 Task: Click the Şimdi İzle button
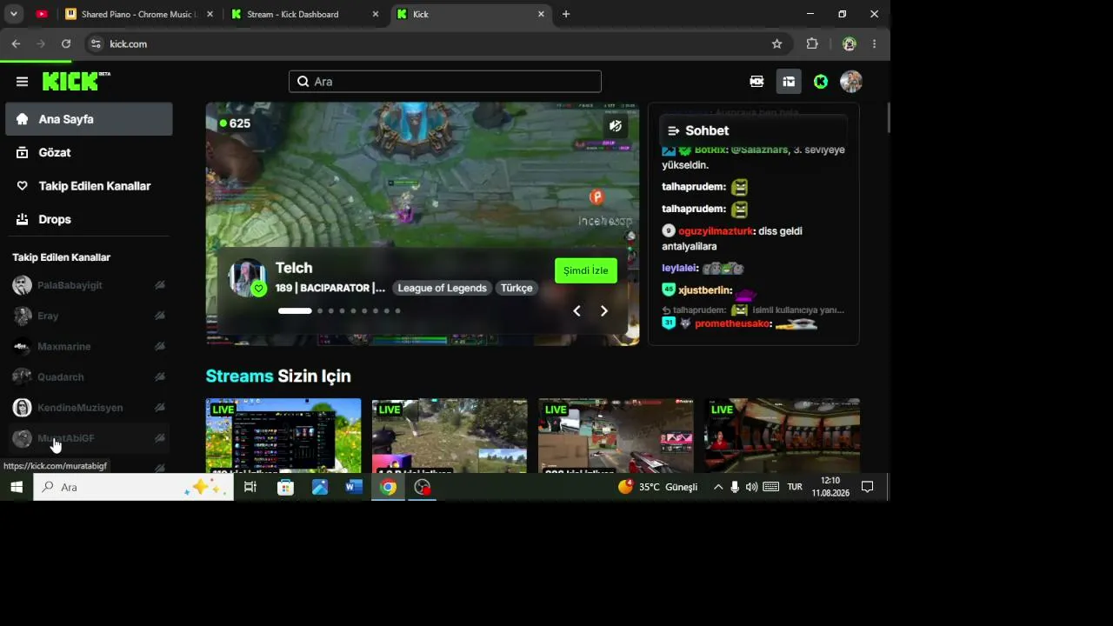(x=586, y=270)
